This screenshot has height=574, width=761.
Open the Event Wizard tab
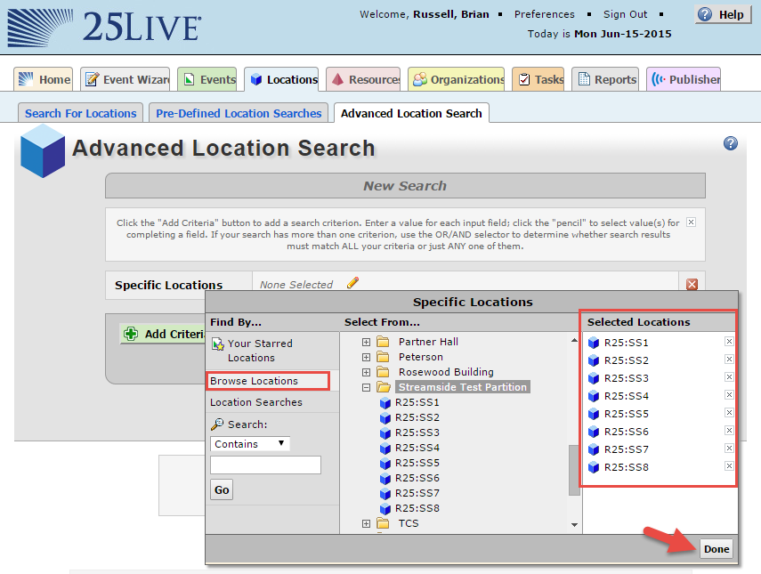tap(125, 79)
